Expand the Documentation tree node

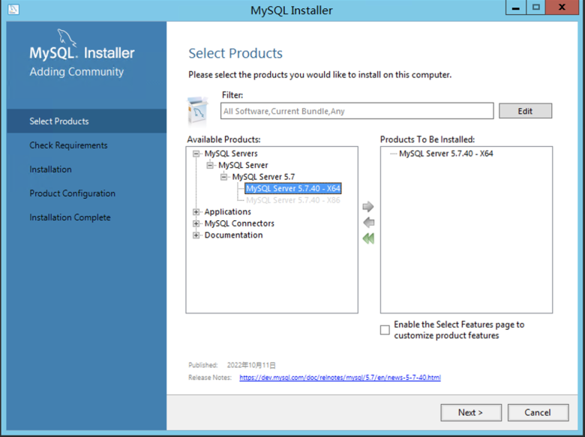[196, 235]
